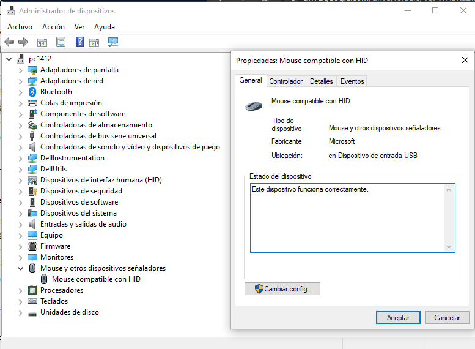
Task: Click the mouse icon in Properties dialog
Action: pyautogui.click(x=254, y=106)
